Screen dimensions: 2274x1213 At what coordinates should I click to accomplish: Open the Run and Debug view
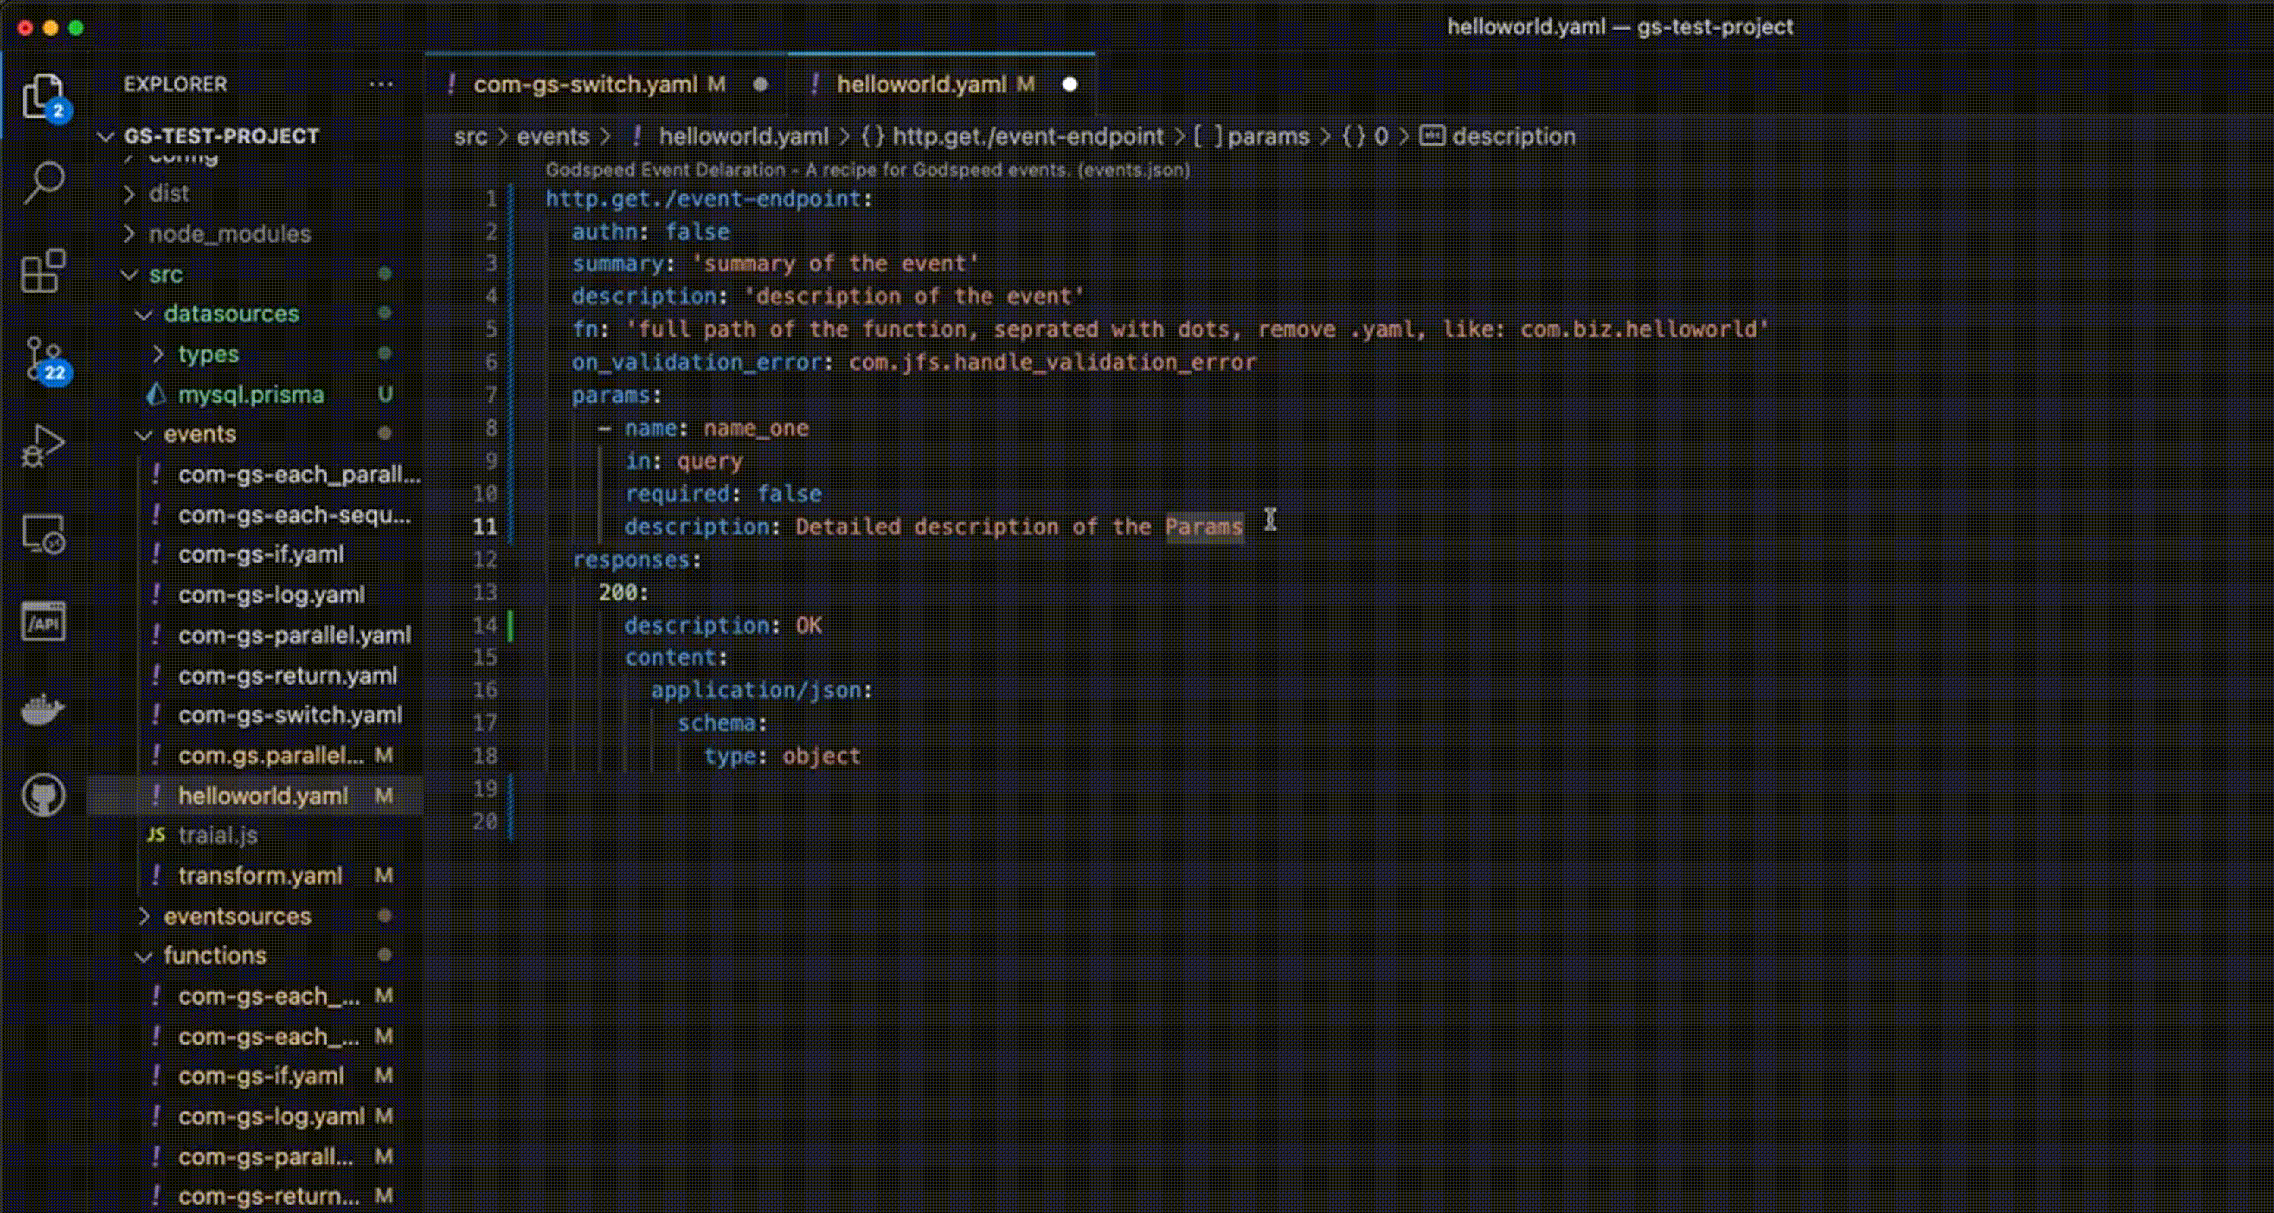(x=43, y=446)
